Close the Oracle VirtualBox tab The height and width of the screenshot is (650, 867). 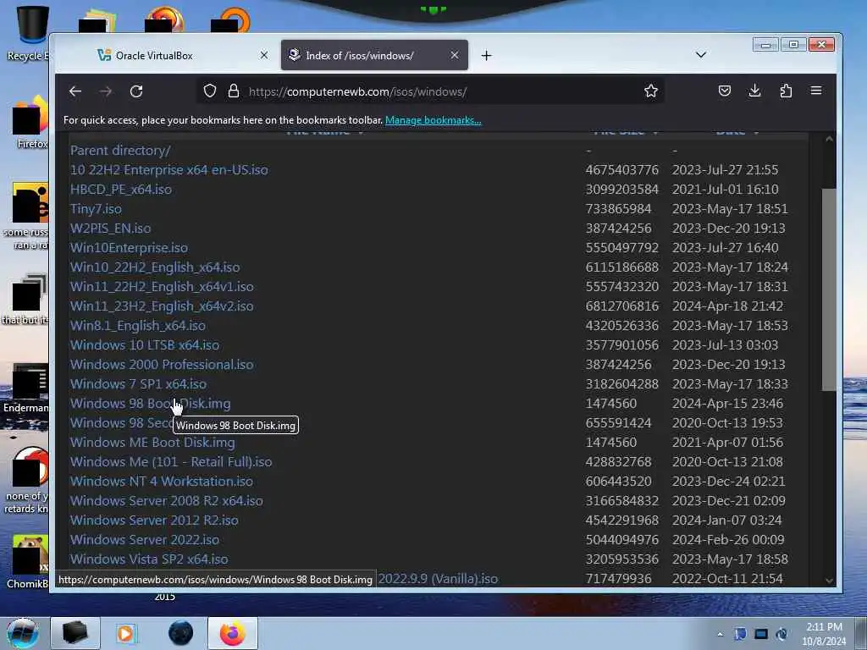pyautogui.click(x=264, y=55)
